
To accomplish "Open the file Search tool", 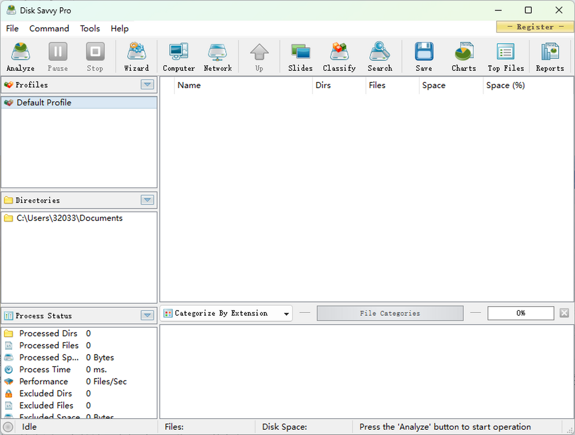I will click(x=379, y=55).
